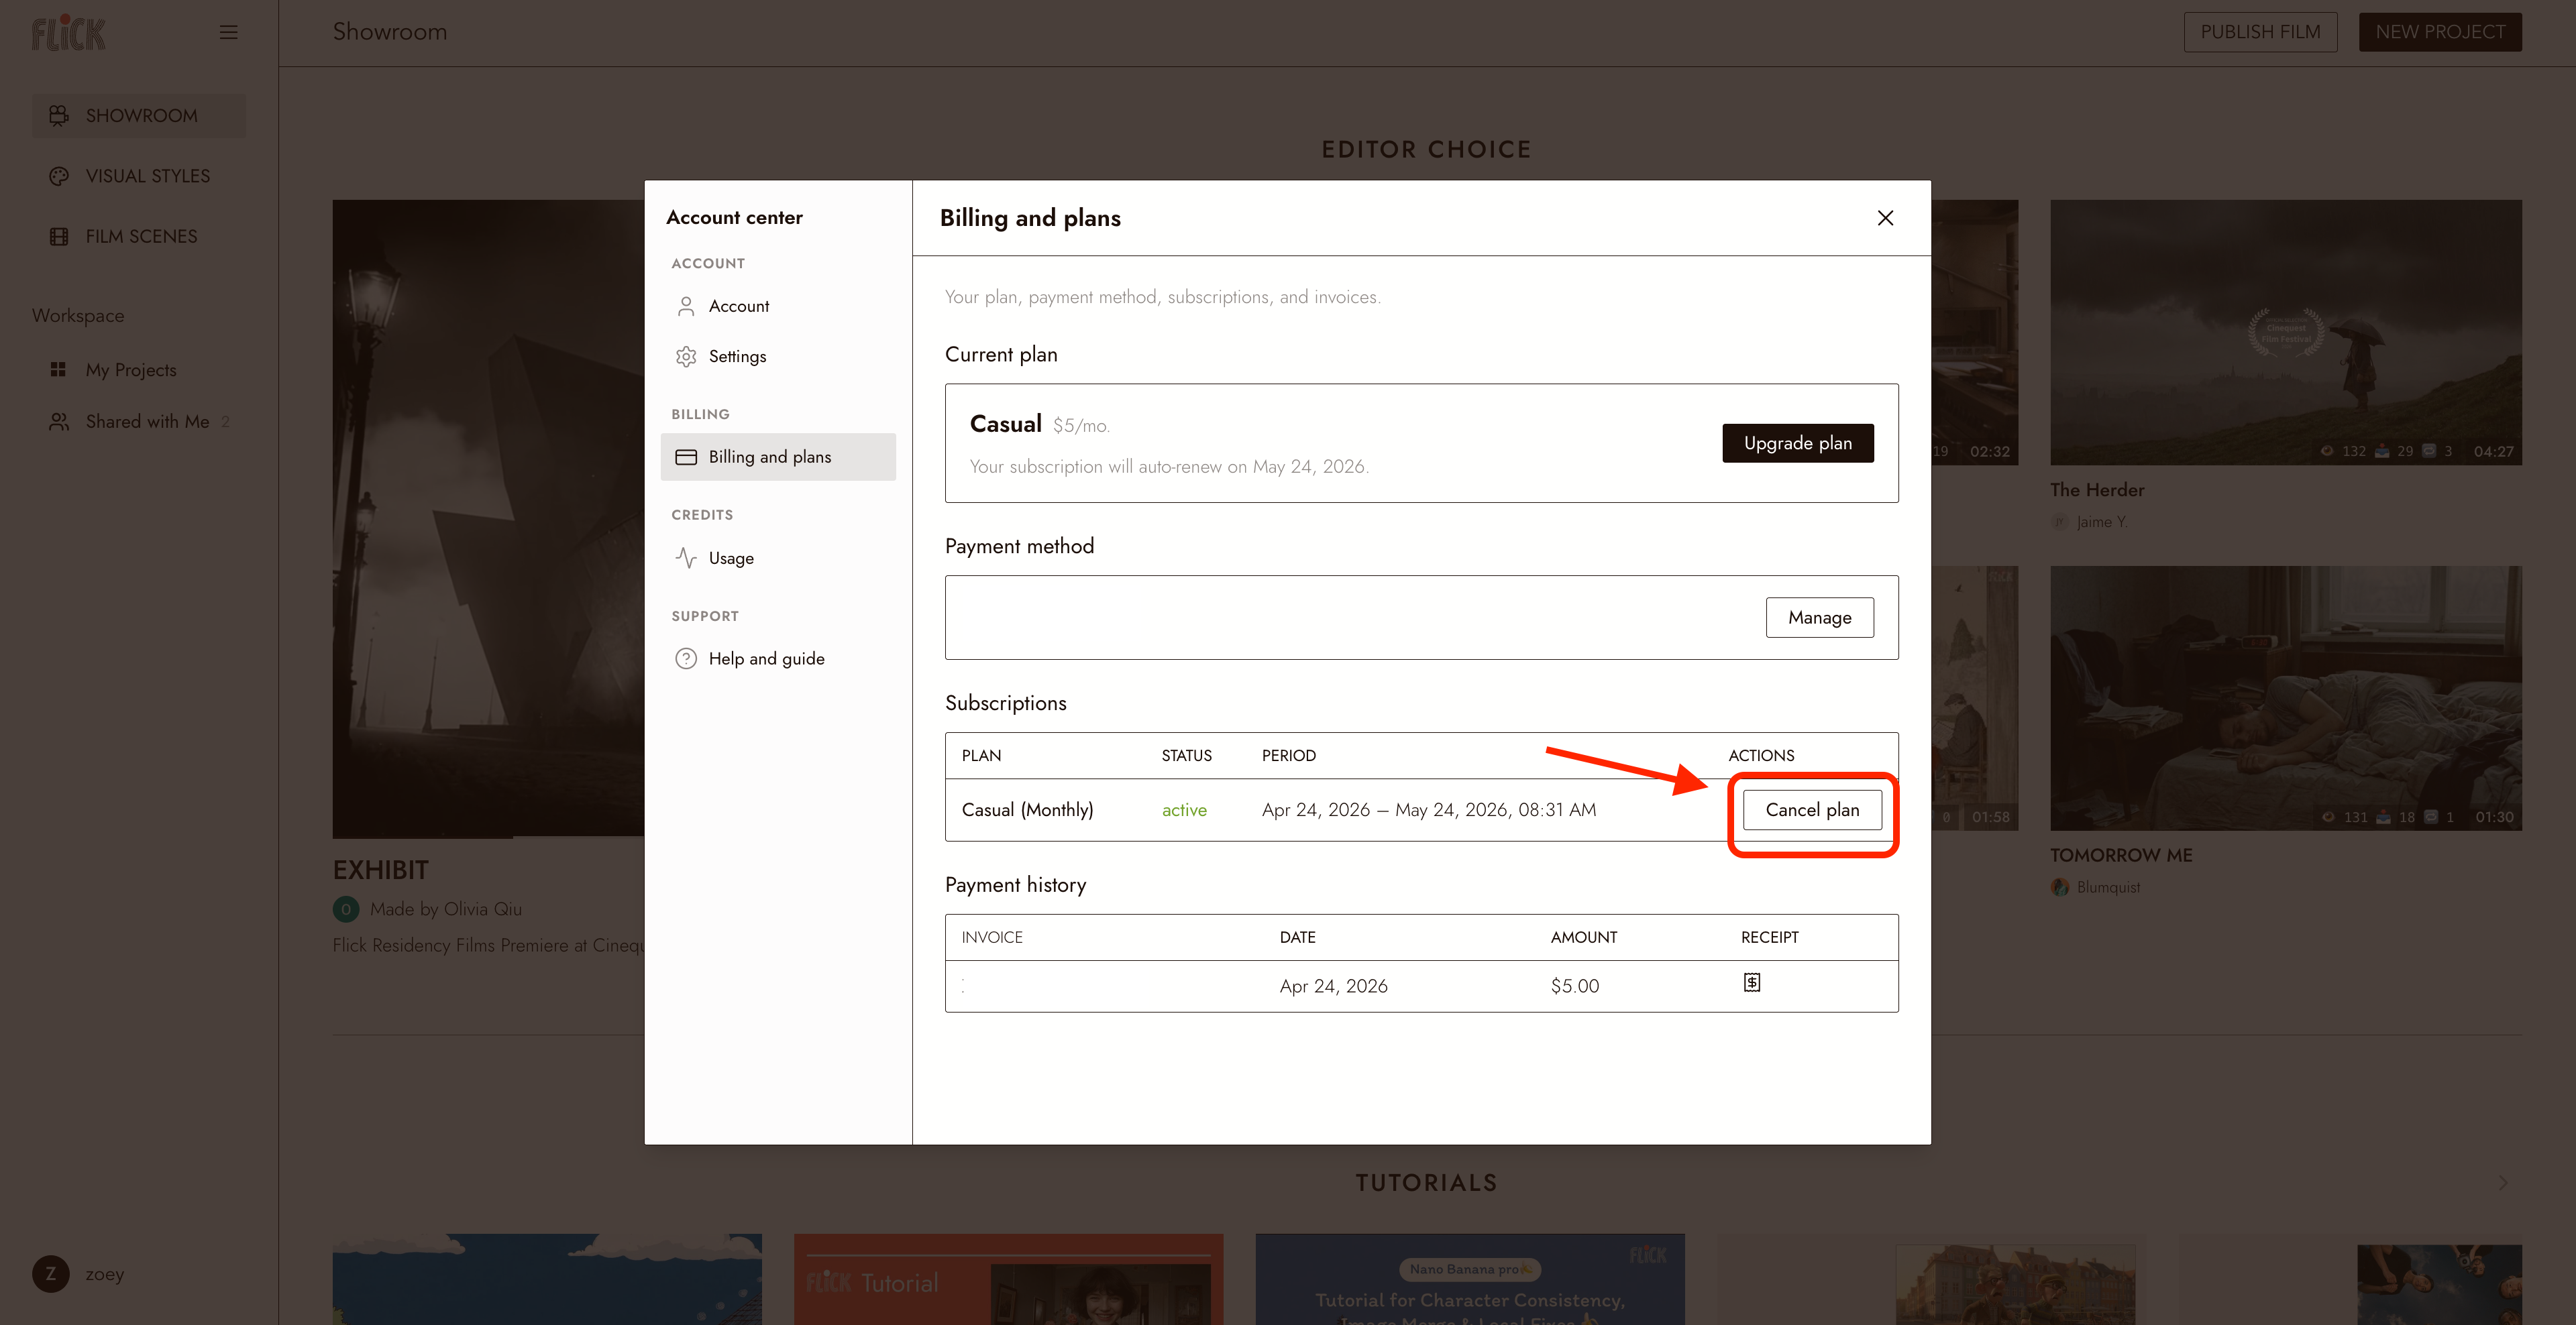Click the Visual Styles palette icon
The height and width of the screenshot is (1325, 2576).
59,176
